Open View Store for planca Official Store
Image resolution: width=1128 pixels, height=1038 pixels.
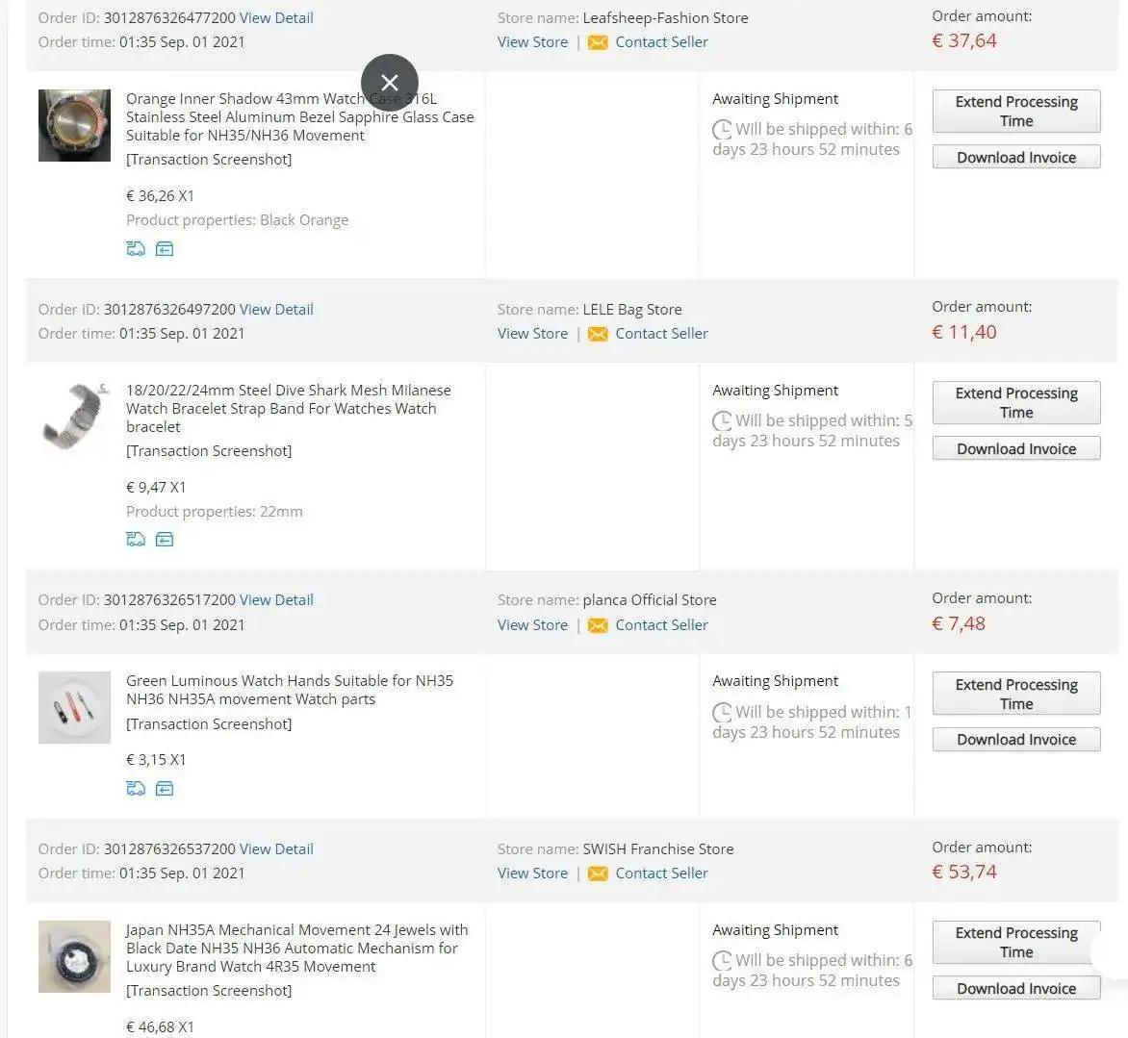[x=532, y=624]
